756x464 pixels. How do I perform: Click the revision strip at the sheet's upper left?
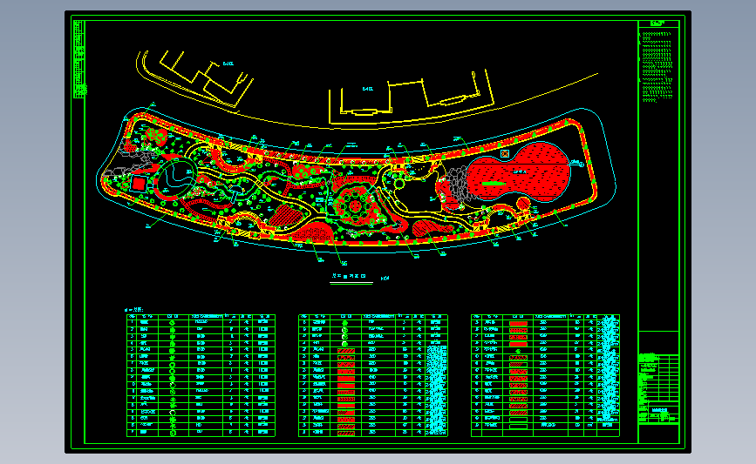point(79,59)
